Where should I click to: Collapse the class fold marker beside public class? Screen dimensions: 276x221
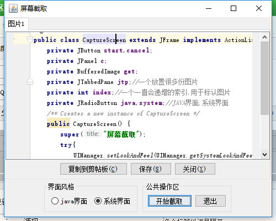[30, 40]
